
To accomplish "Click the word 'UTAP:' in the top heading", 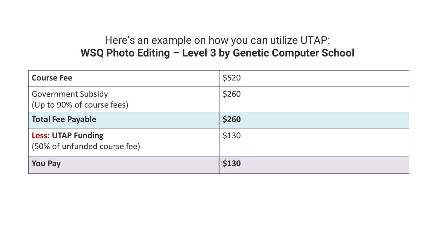I will (315, 40).
